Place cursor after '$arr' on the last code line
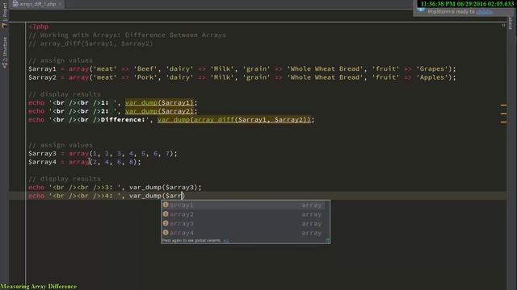517x290 pixels. click(182, 196)
